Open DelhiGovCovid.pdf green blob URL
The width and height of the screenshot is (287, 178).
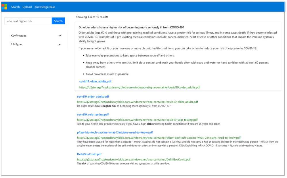point(133,159)
